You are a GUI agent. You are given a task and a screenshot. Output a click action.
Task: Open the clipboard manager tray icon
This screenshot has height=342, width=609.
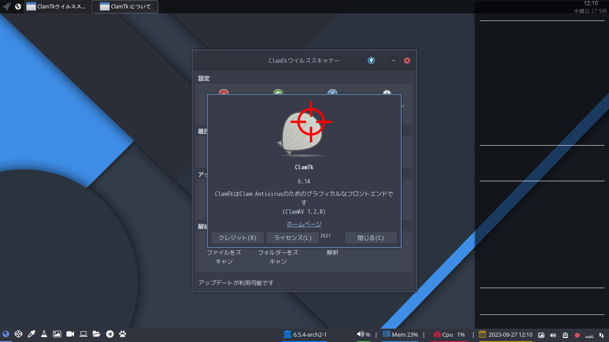click(x=565, y=335)
